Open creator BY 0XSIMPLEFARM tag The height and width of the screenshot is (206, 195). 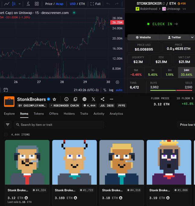(32, 105)
